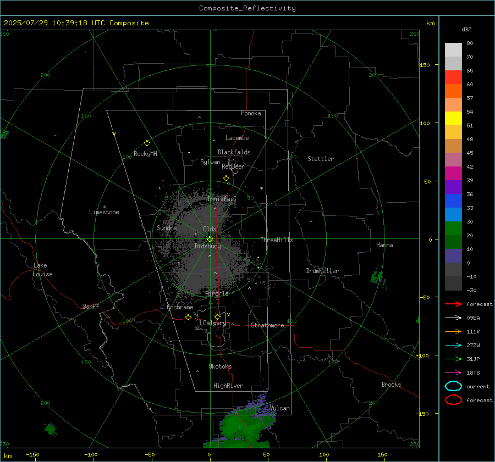Click the Hanna city label
Image resolution: width=495 pixels, height=462 pixels.
pos(384,245)
